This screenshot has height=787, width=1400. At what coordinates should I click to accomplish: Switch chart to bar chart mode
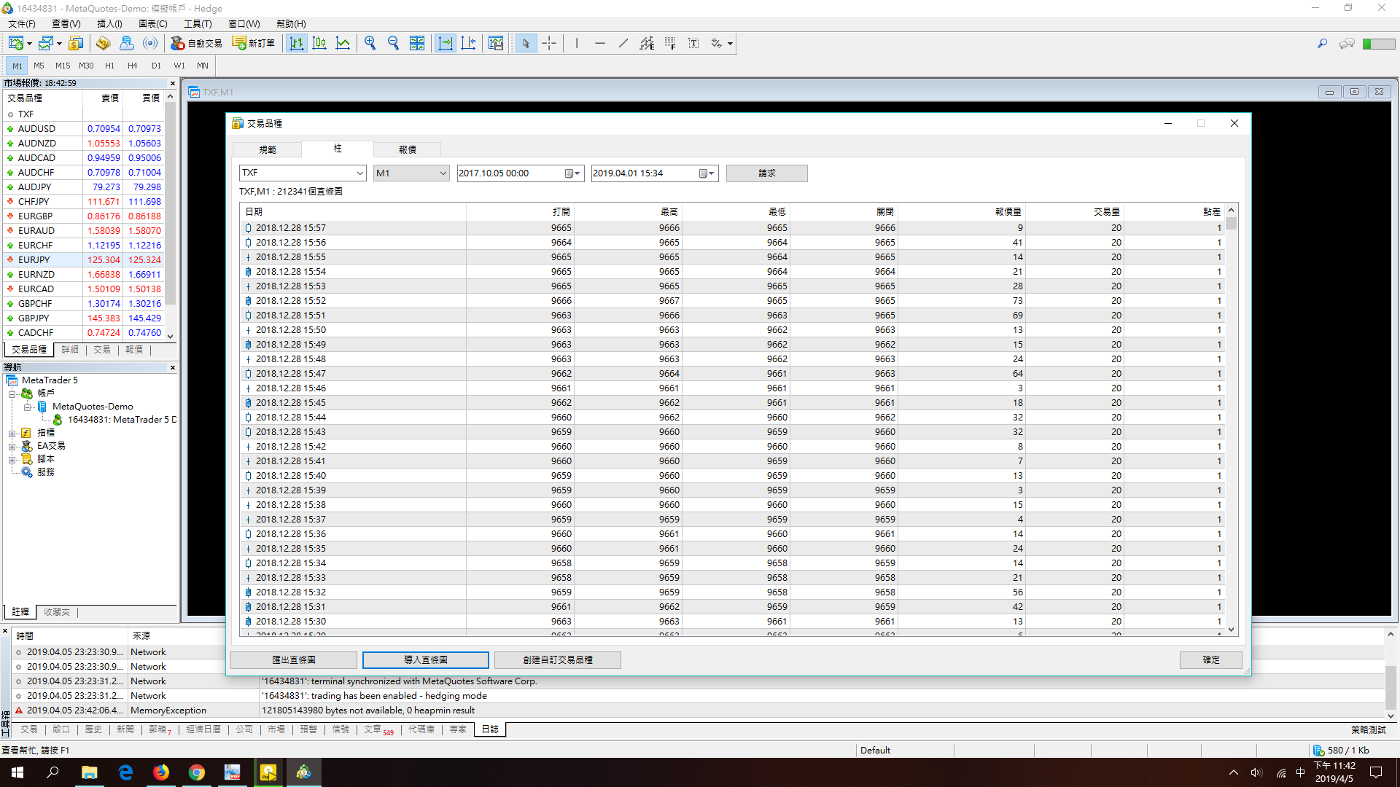[x=296, y=43]
